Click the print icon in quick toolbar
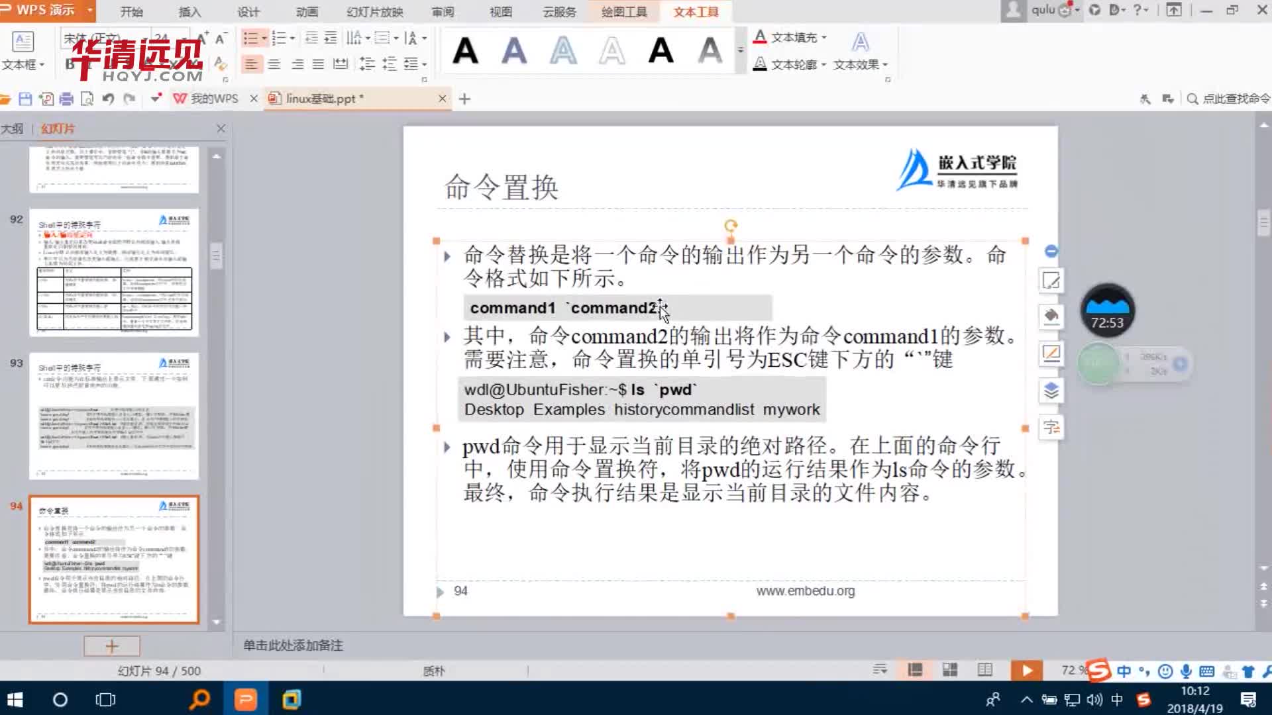 tap(66, 99)
